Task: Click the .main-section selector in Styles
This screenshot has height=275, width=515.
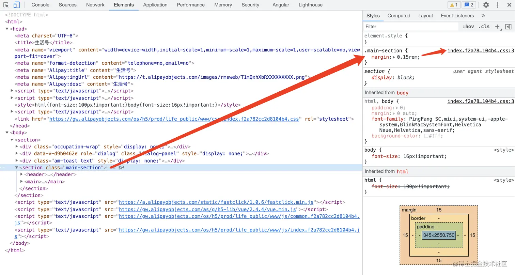Action: pyautogui.click(x=383, y=51)
